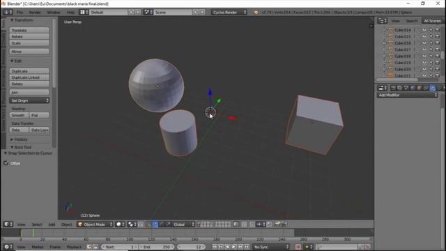The height and width of the screenshot is (251, 446).
Task: Click the scene browse icon
Action: coord(148,13)
